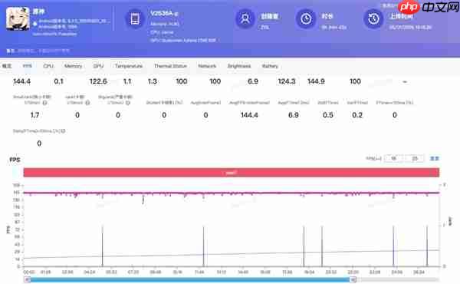Click the Genshin Impact game avatar icon
460x284 pixels.
pos(18,19)
